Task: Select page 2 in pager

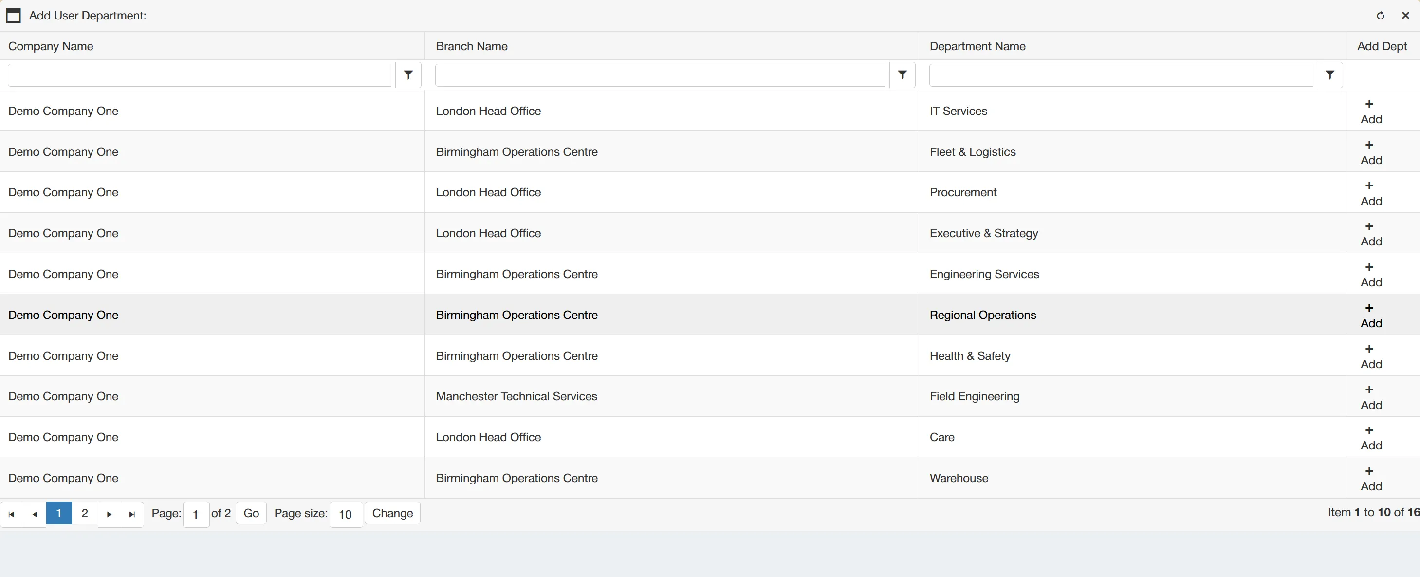Action: tap(85, 513)
